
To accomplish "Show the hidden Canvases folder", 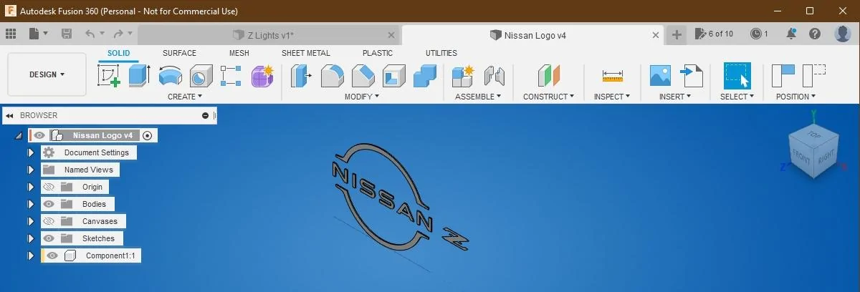I will pyautogui.click(x=49, y=221).
